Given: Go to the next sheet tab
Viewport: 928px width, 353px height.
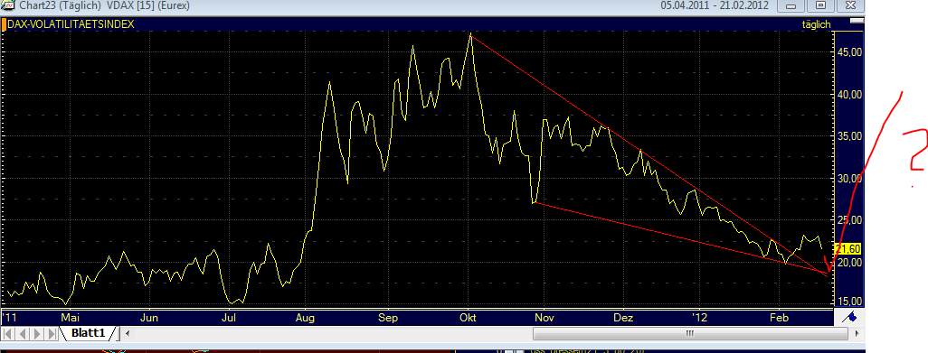Looking at the screenshot, I should [37, 333].
